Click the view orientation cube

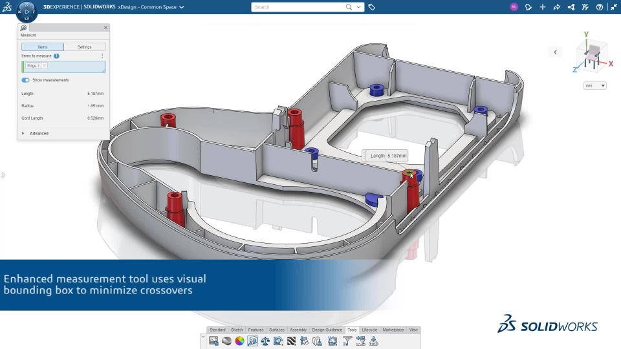[x=593, y=54]
